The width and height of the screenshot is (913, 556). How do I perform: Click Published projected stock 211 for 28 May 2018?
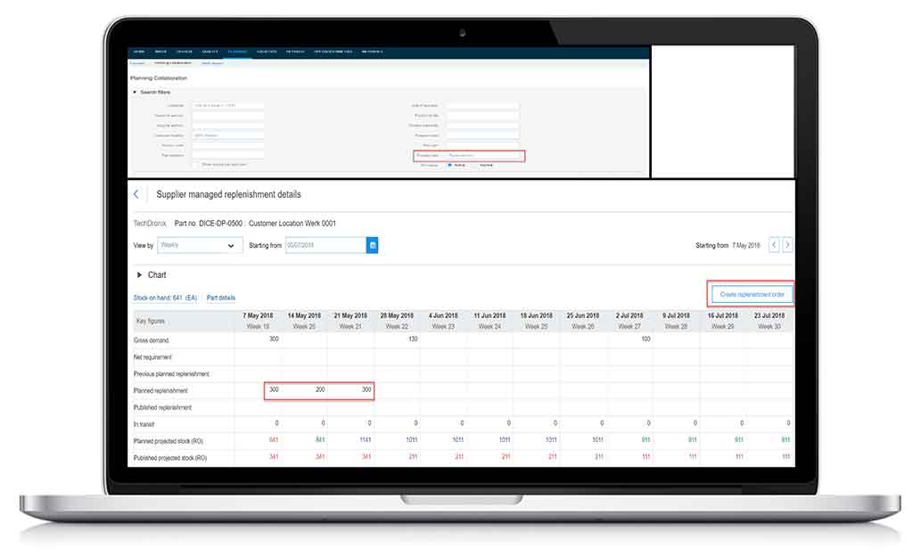(x=413, y=457)
